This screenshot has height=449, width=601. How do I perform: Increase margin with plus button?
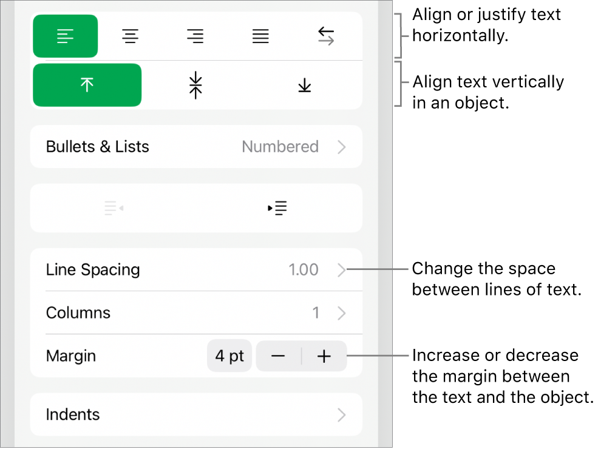tap(324, 356)
